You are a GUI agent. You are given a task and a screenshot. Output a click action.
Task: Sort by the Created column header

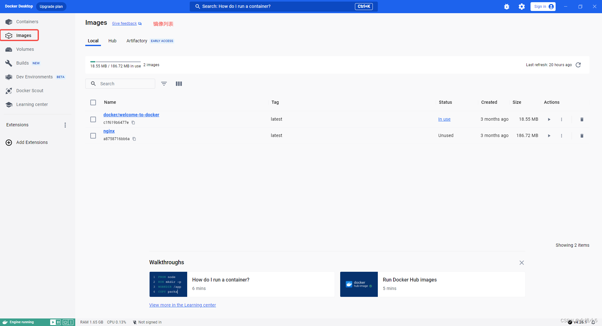point(489,102)
